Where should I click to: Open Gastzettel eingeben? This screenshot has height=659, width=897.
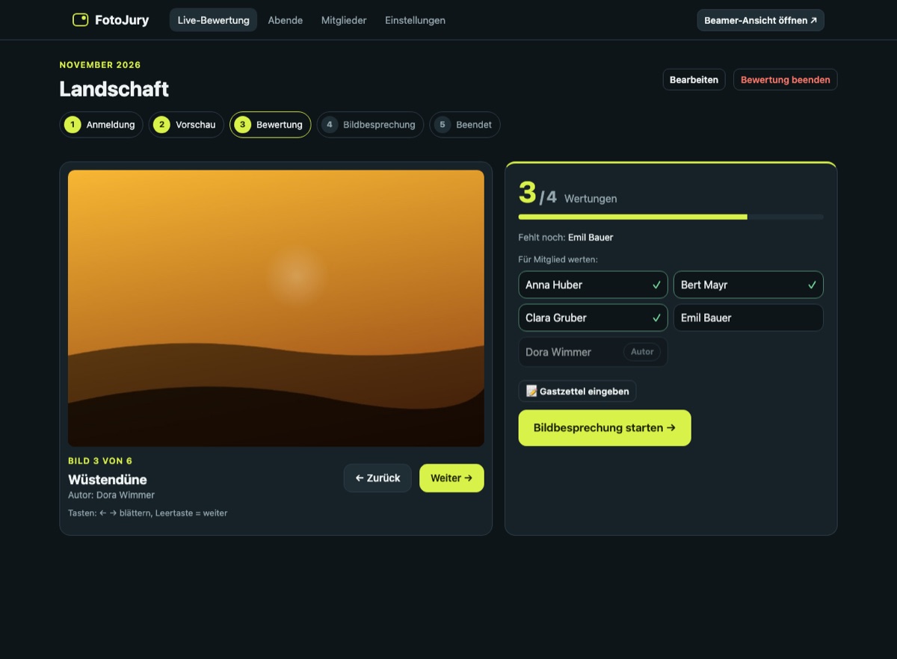pyautogui.click(x=577, y=391)
